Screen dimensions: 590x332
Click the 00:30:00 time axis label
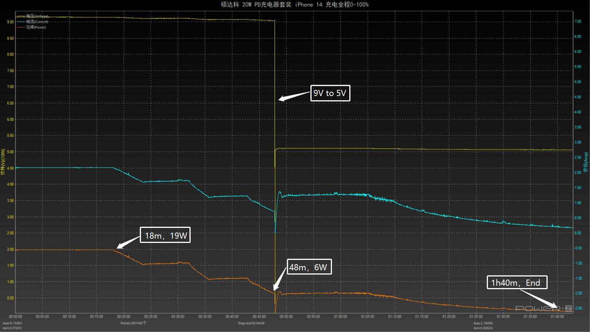click(x=178, y=317)
